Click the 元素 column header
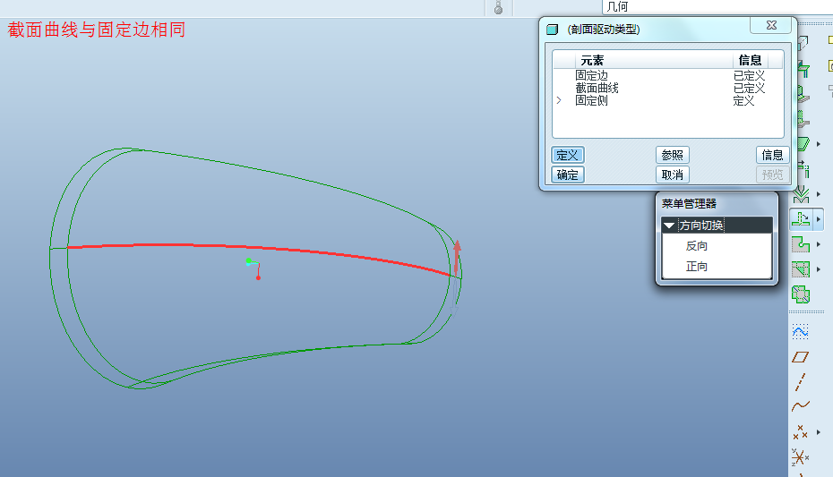Viewport: 833px width, 477px height. pos(592,60)
